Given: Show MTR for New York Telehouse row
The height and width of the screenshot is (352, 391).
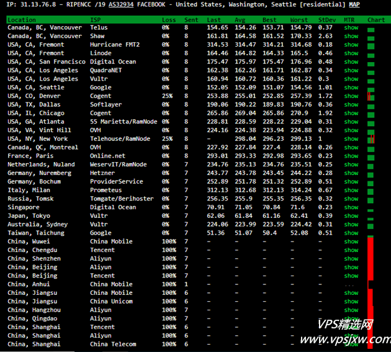Looking at the screenshot, I should pos(351,139).
